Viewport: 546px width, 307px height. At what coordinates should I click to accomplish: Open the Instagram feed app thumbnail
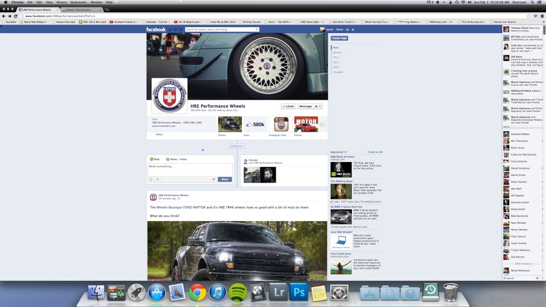click(281, 124)
